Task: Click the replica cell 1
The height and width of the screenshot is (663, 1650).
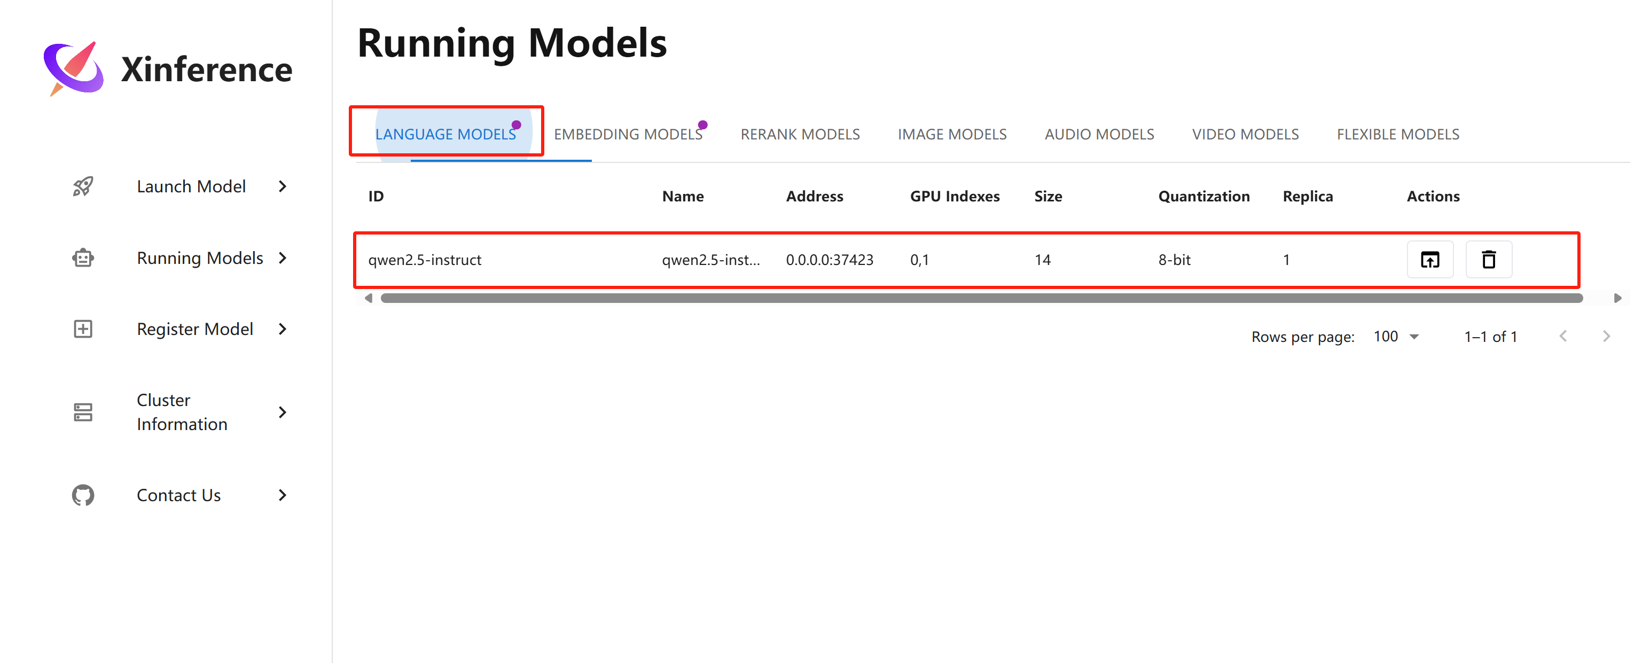Action: point(1286,260)
